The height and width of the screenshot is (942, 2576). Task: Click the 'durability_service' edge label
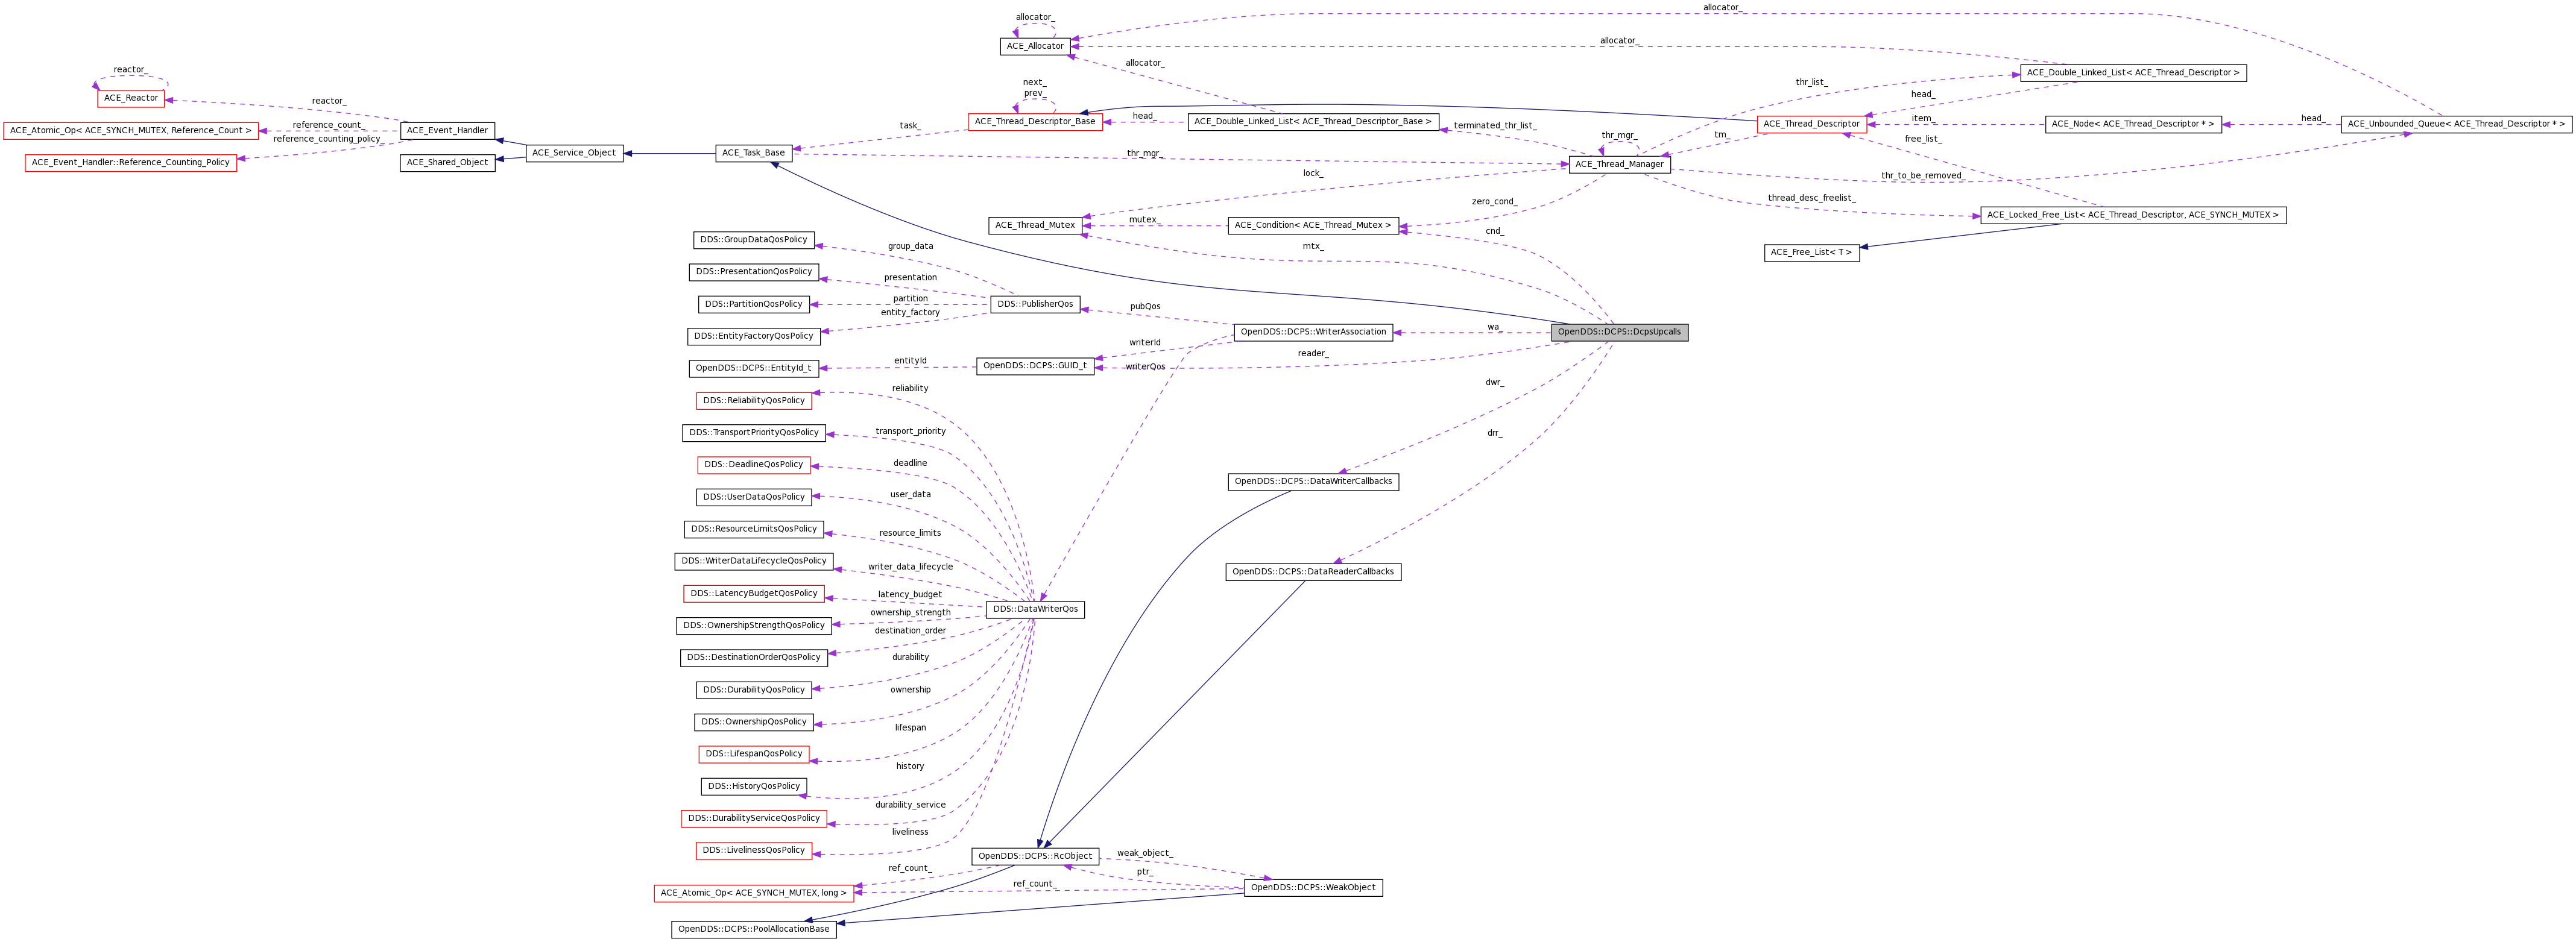[910, 805]
